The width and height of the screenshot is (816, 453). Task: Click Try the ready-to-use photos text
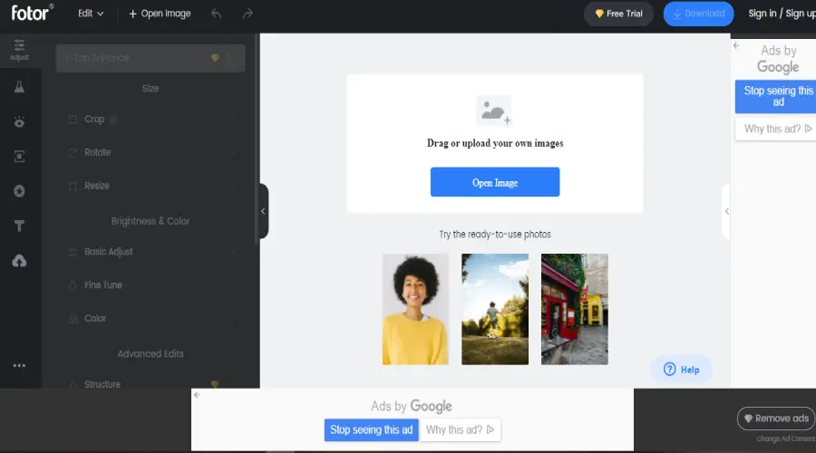495,235
